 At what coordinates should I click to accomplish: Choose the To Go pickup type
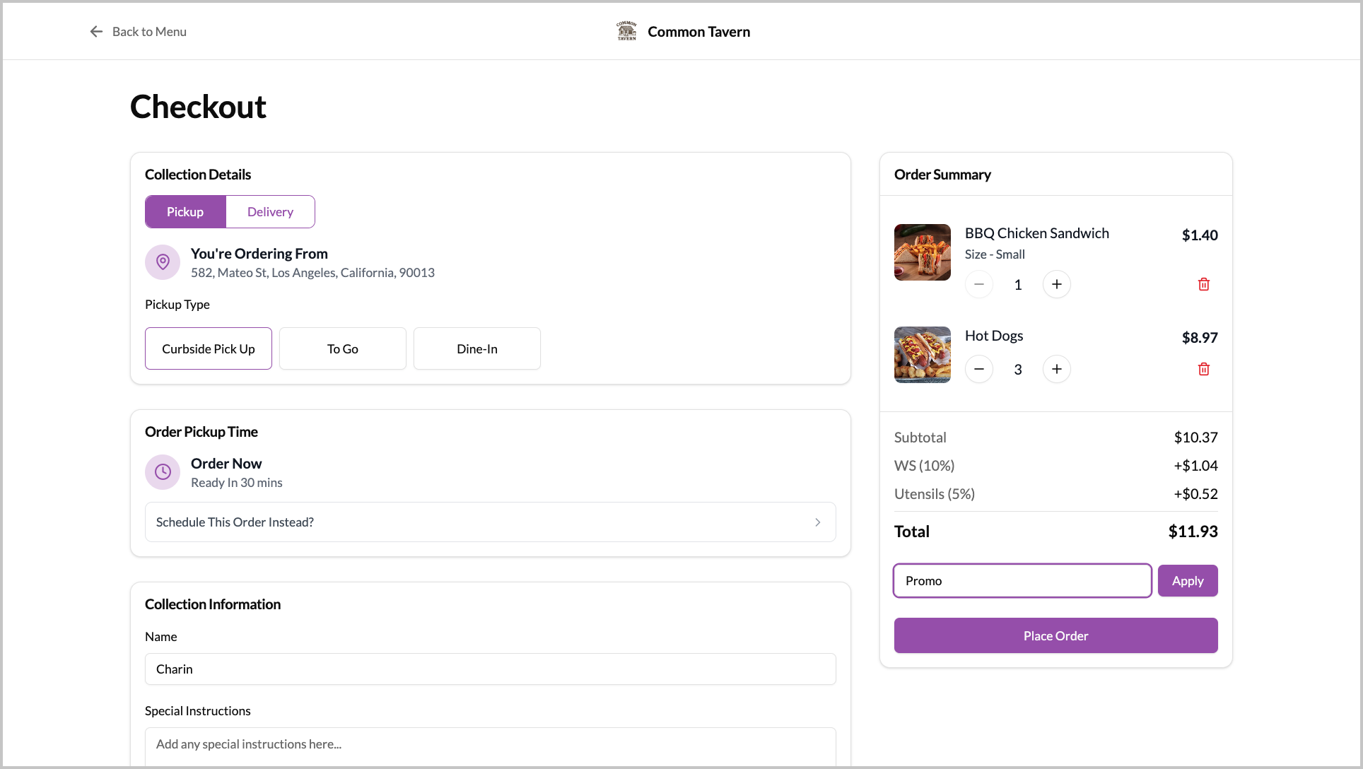pyautogui.click(x=343, y=348)
